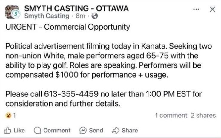Click the arrow Share icon
This screenshot has width=221, height=138.
[x=115, y=130]
